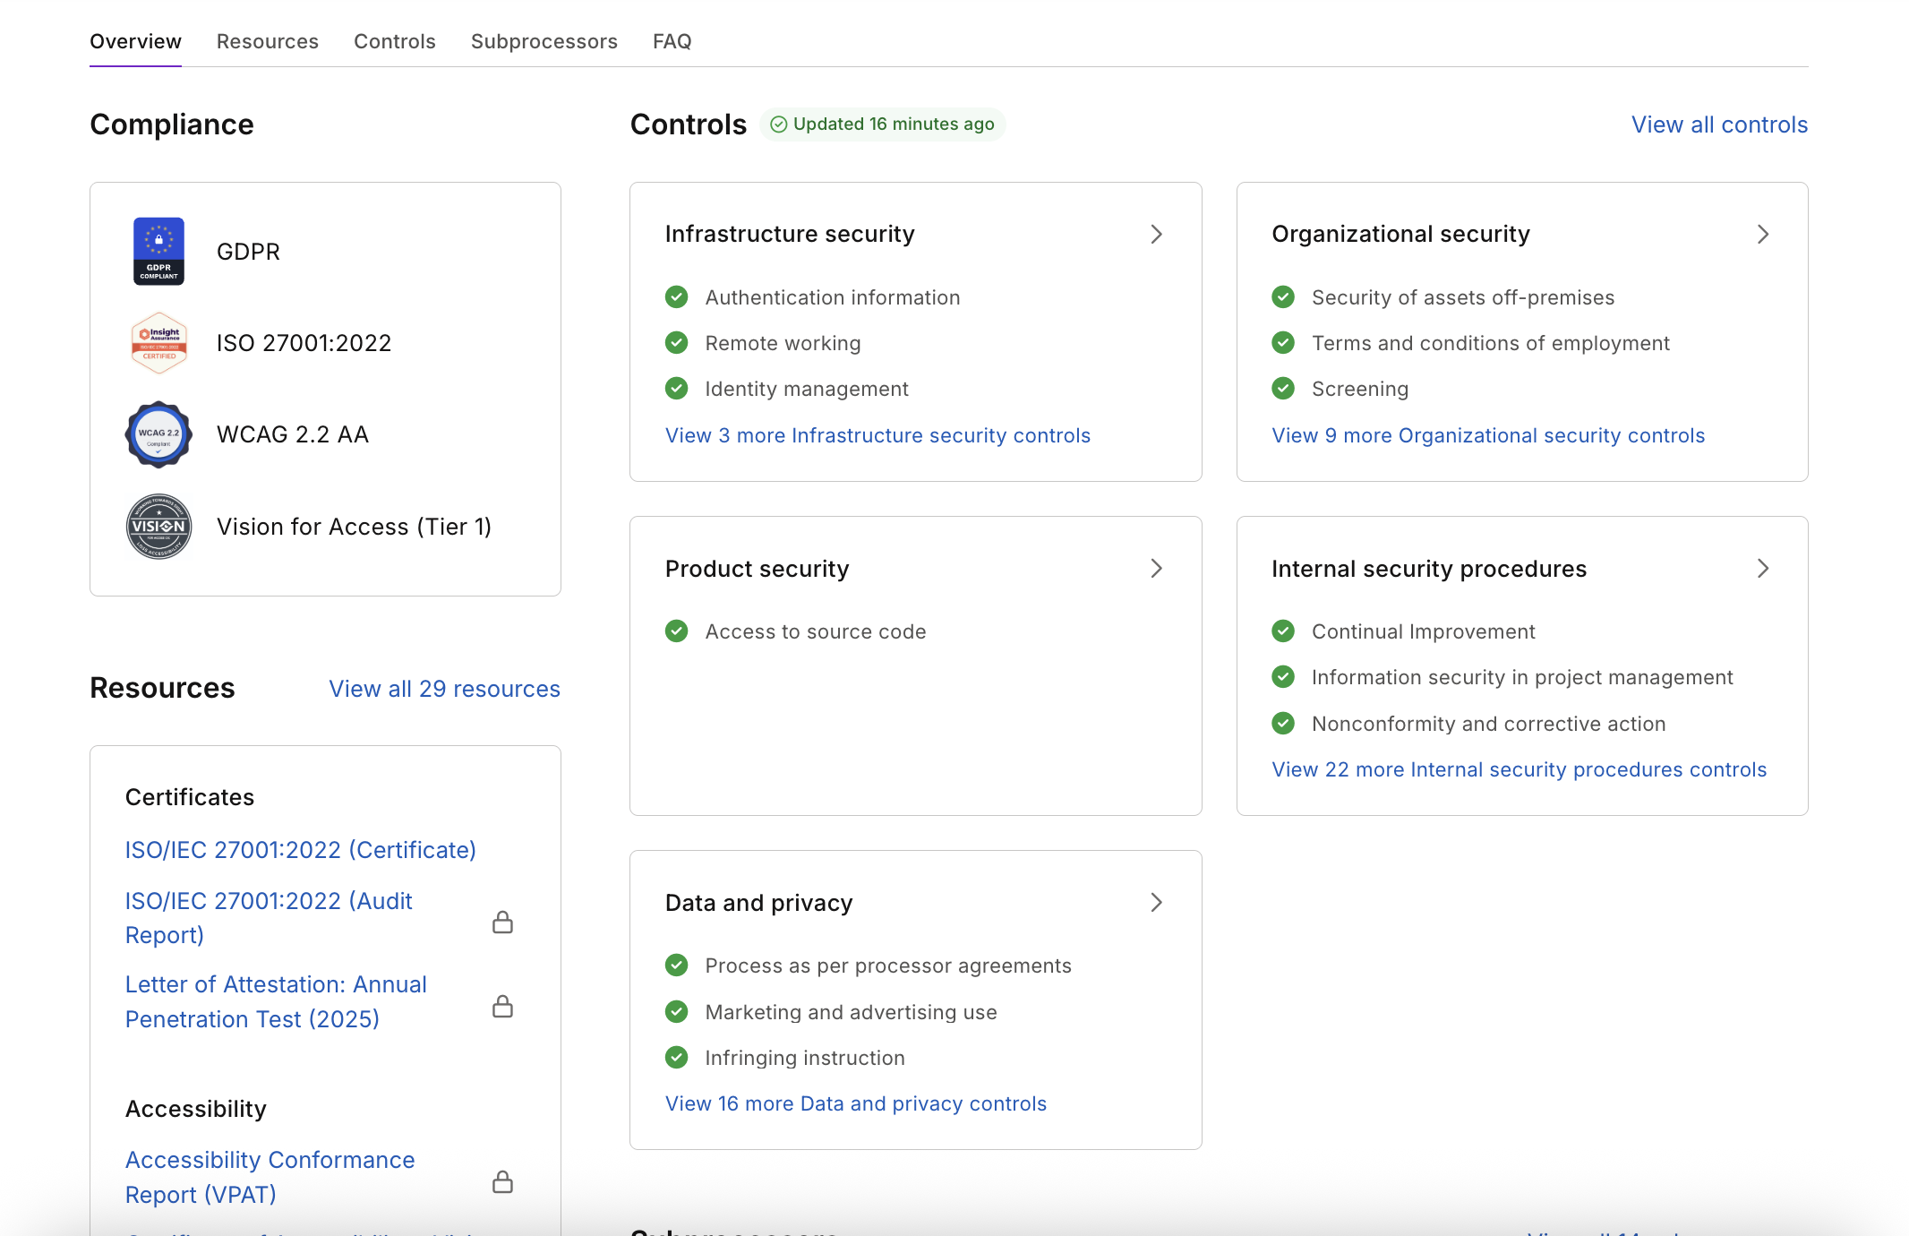This screenshot has width=1909, height=1236.
Task: Open ISO/IEC 27001:2022 (Certificate) link
Action: (x=301, y=850)
